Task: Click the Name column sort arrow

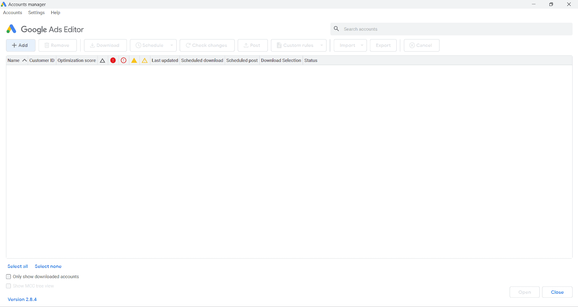Action: (x=25, y=61)
